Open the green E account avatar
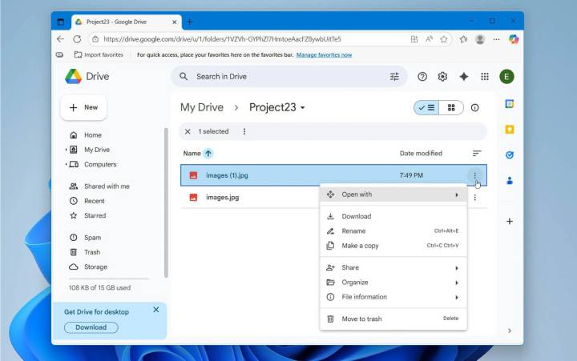Image resolution: width=577 pixels, height=361 pixels. [506, 77]
